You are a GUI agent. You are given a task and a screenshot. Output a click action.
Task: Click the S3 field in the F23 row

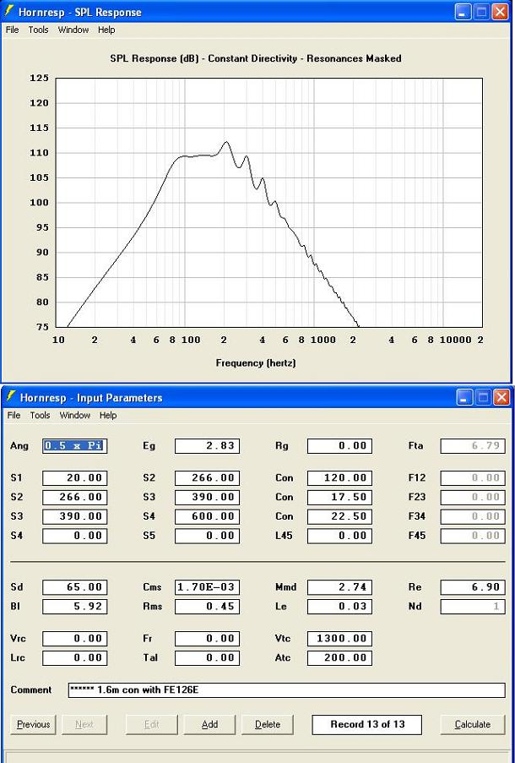click(207, 498)
